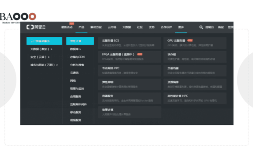Open 合作伙伴 navigation item

click(x=166, y=27)
